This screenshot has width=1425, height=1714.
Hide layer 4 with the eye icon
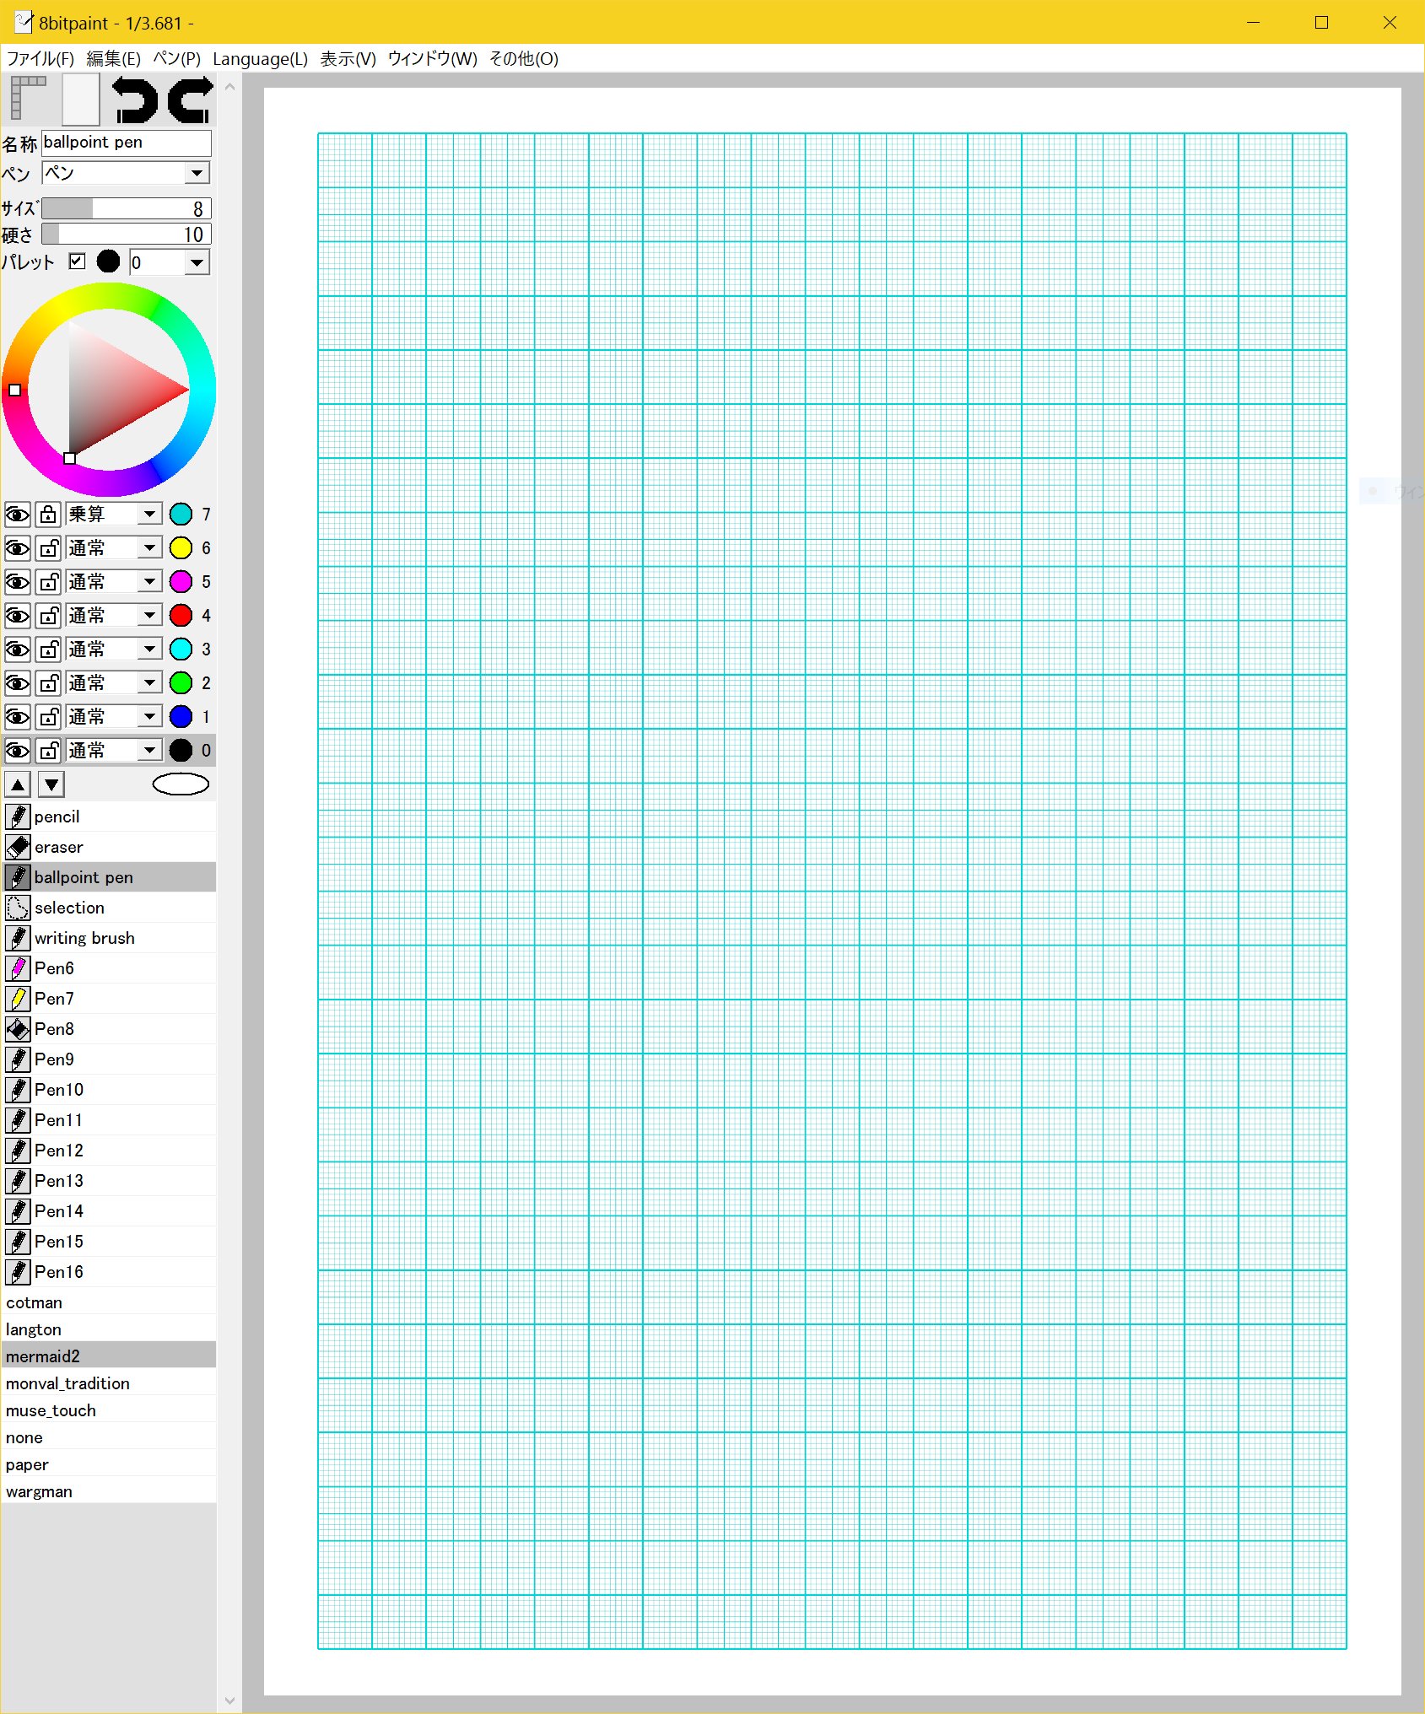pyautogui.click(x=18, y=615)
